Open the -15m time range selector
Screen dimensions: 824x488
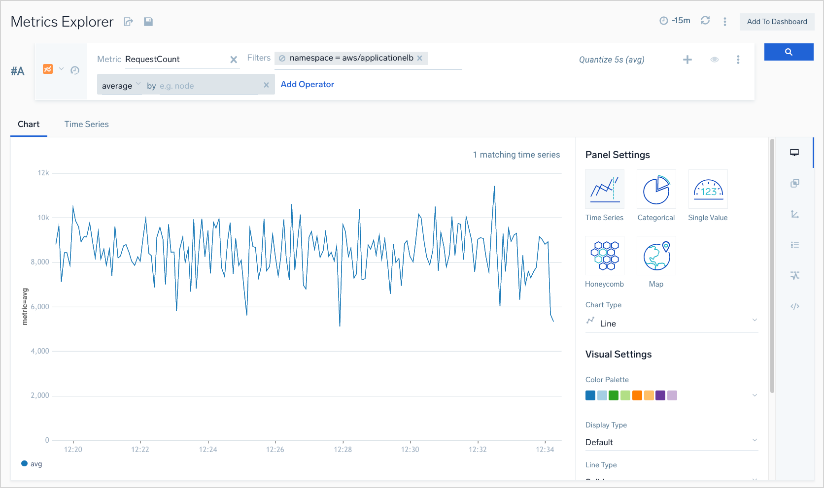pyautogui.click(x=675, y=21)
